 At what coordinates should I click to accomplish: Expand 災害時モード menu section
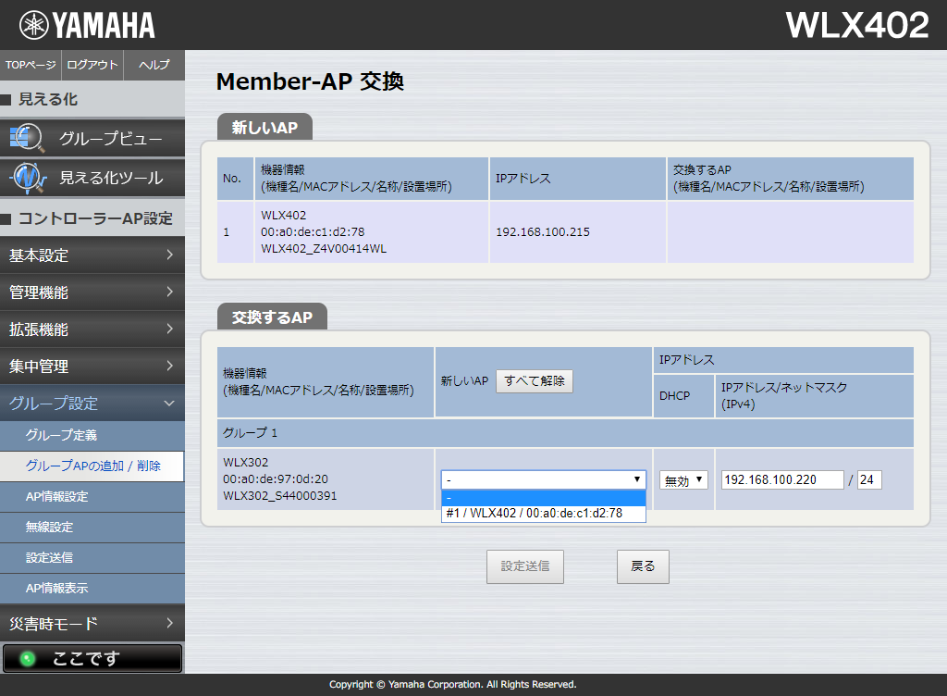pos(92,624)
